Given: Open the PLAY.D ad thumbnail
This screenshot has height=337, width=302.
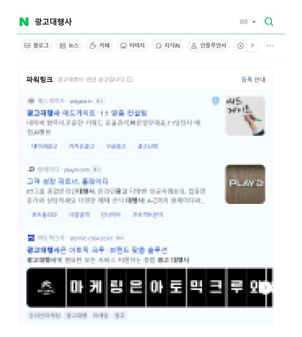Looking at the screenshot, I should tap(245, 184).
